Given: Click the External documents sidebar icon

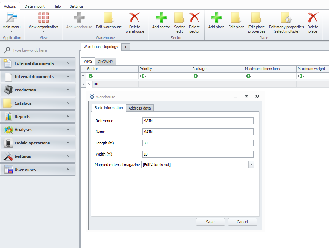Looking at the screenshot, I should [x=8, y=63].
